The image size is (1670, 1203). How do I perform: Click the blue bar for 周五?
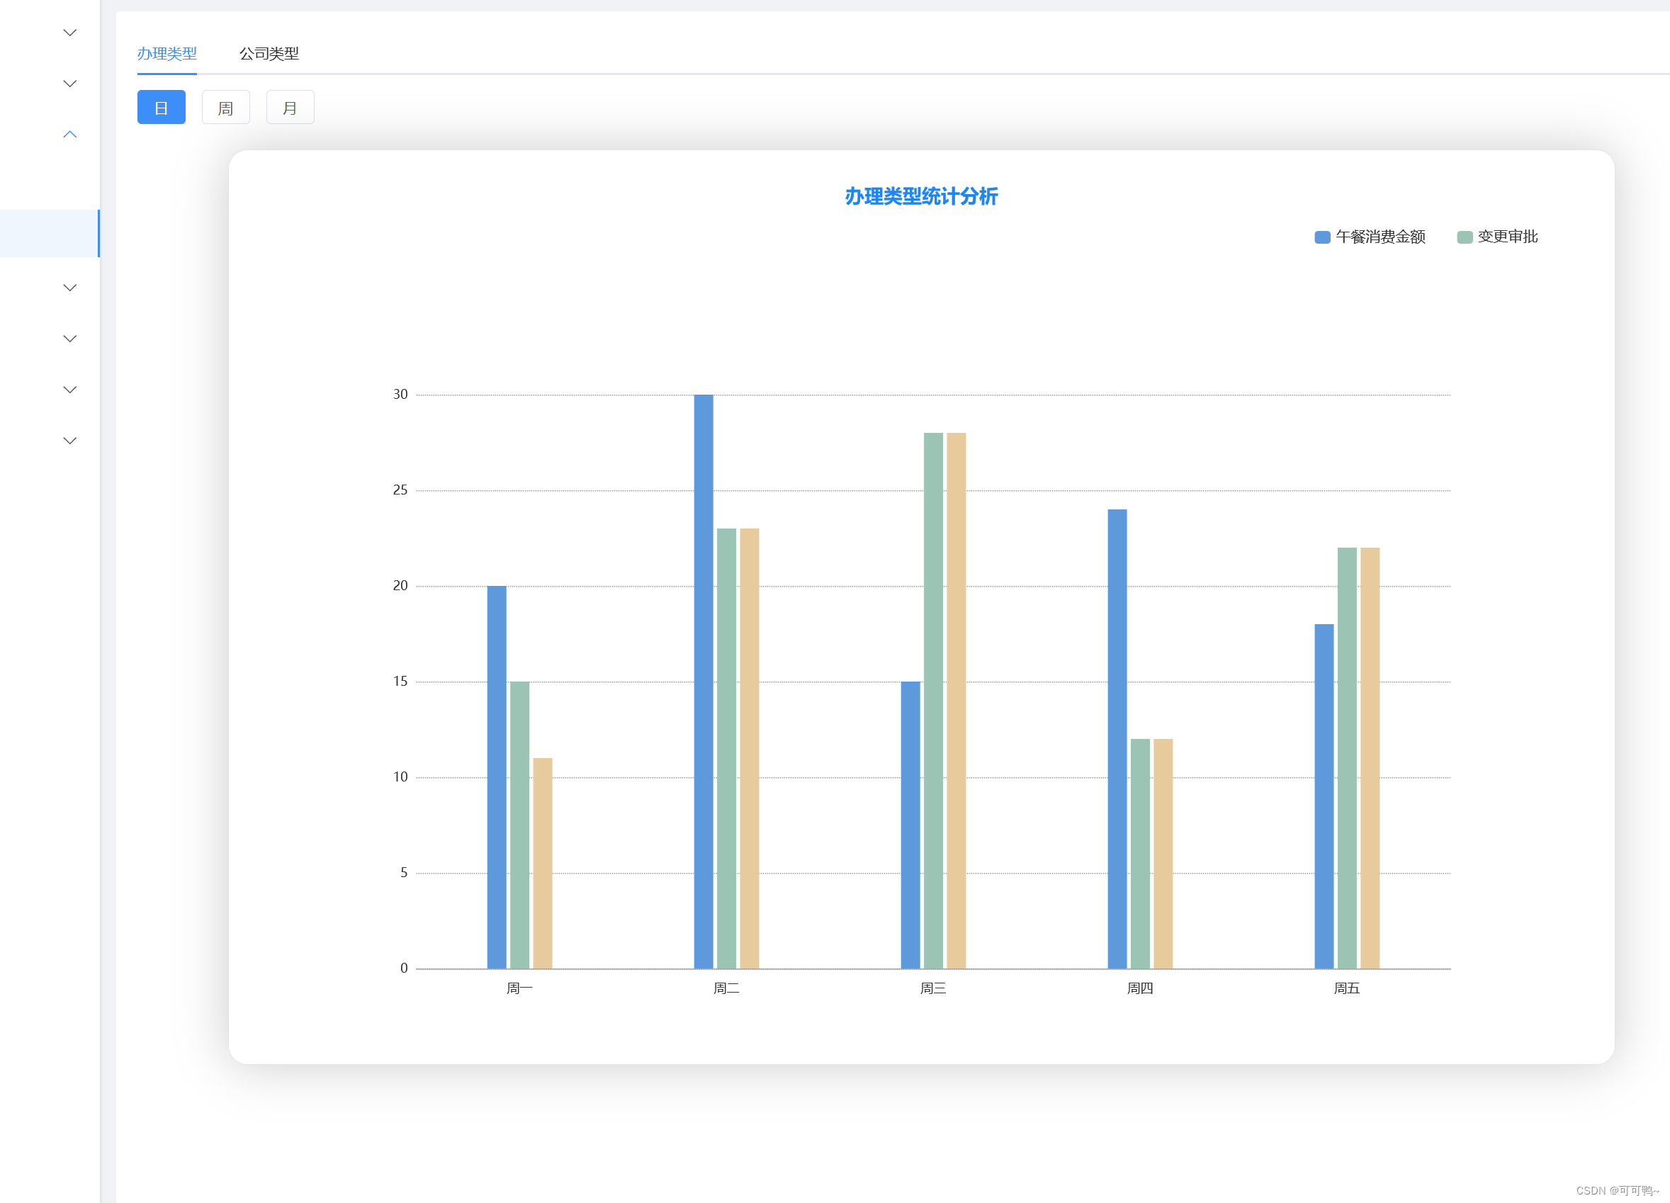pyautogui.click(x=1324, y=796)
